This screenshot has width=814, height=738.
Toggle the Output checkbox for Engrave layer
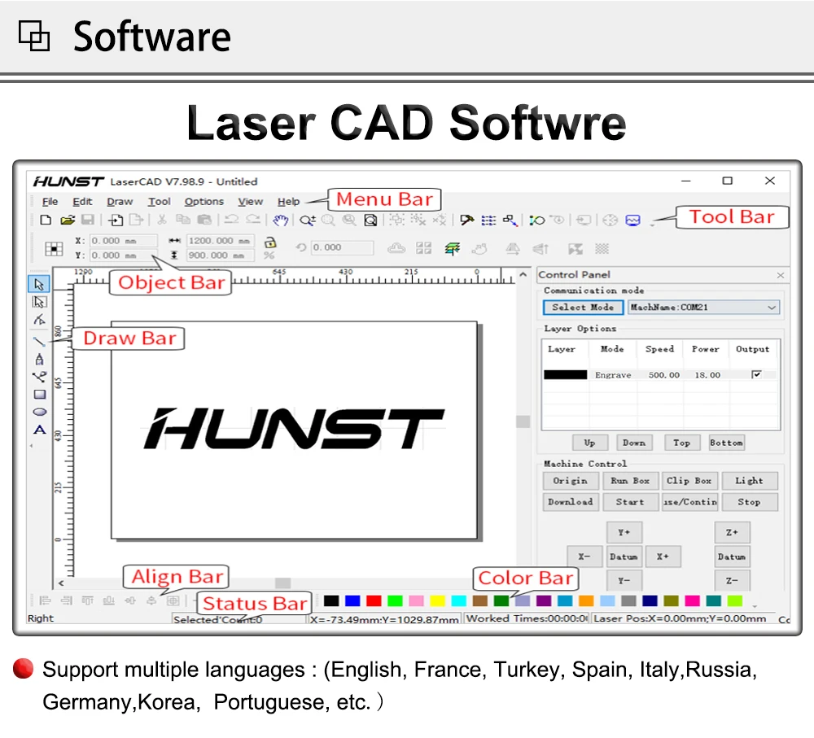tap(756, 374)
